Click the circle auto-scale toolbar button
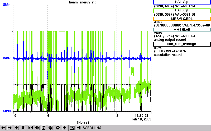Image resolution: width=211 pixels, height=131 pixels. (58, 128)
